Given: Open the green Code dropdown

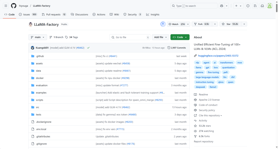Looking at the screenshot, I should [180, 37].
